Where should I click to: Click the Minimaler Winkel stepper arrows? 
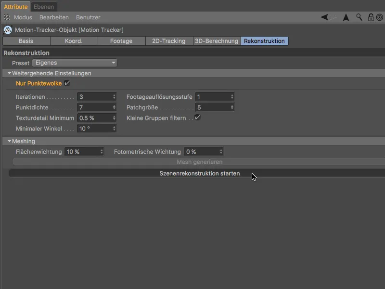click(x=114, y=129)
